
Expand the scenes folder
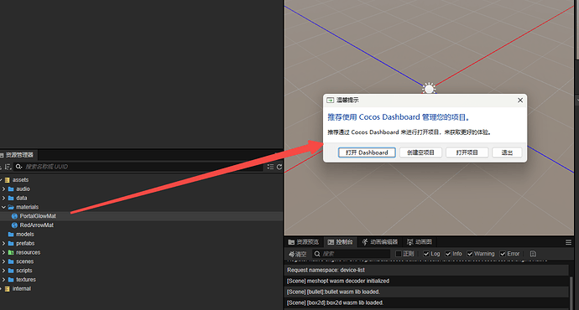click(x=3, y=261)
